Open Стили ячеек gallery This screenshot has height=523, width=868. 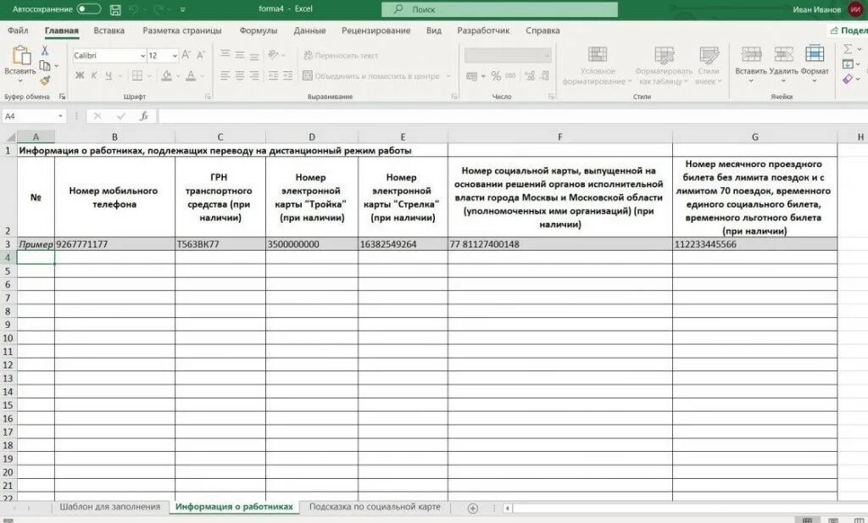coord(709,65)
